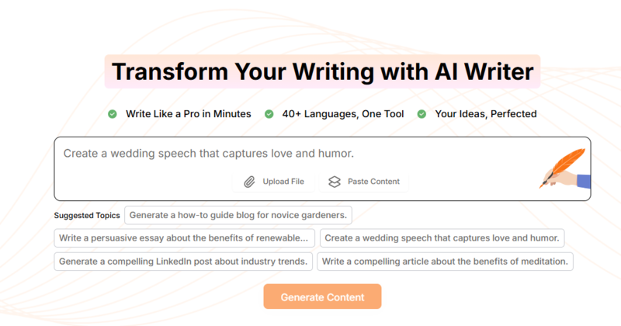Click the Suggested Topics label
This screenshot has height=326, width=621.
(87, 215)
